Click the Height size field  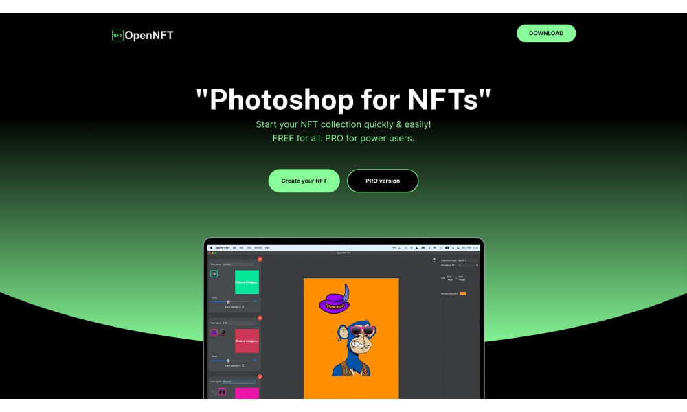coord(462,277)
